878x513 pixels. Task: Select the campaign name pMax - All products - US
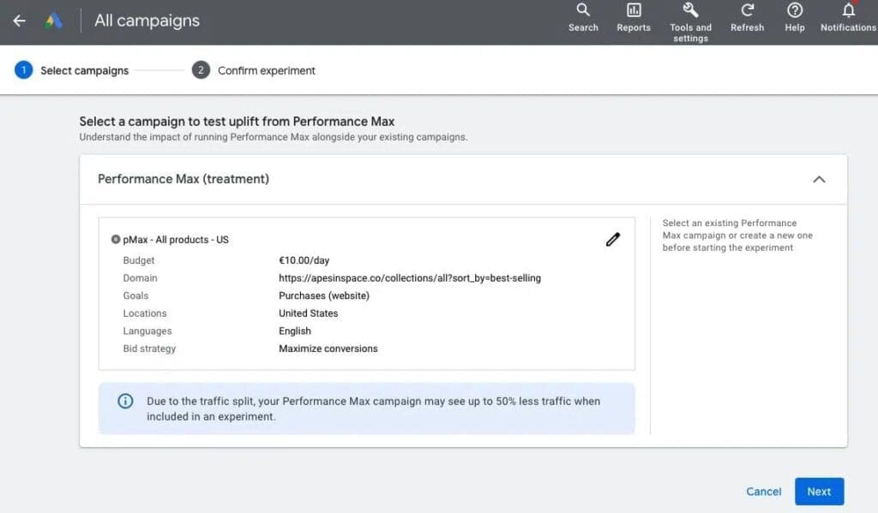coord(176,240)
